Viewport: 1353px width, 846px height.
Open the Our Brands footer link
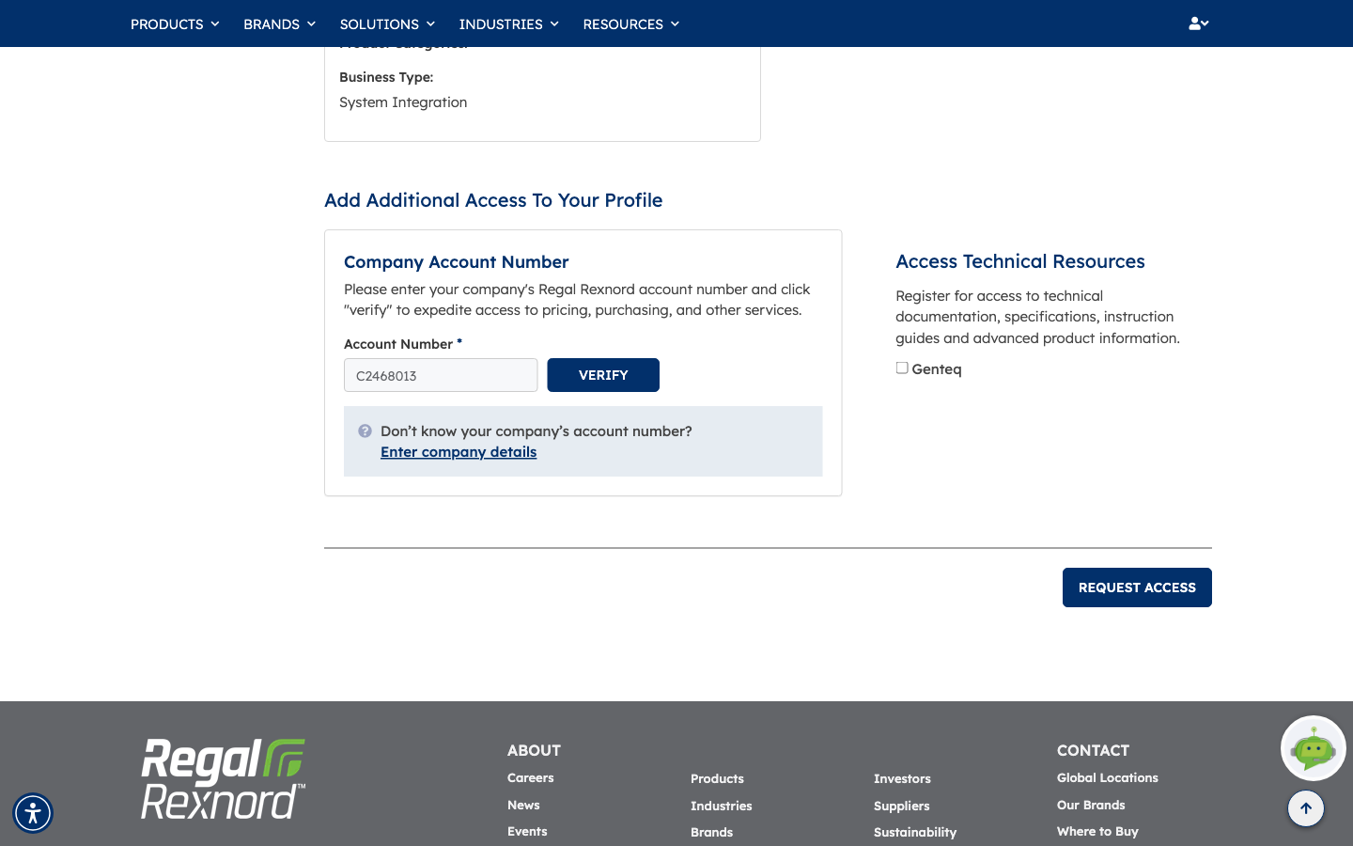click(1091, 806)
